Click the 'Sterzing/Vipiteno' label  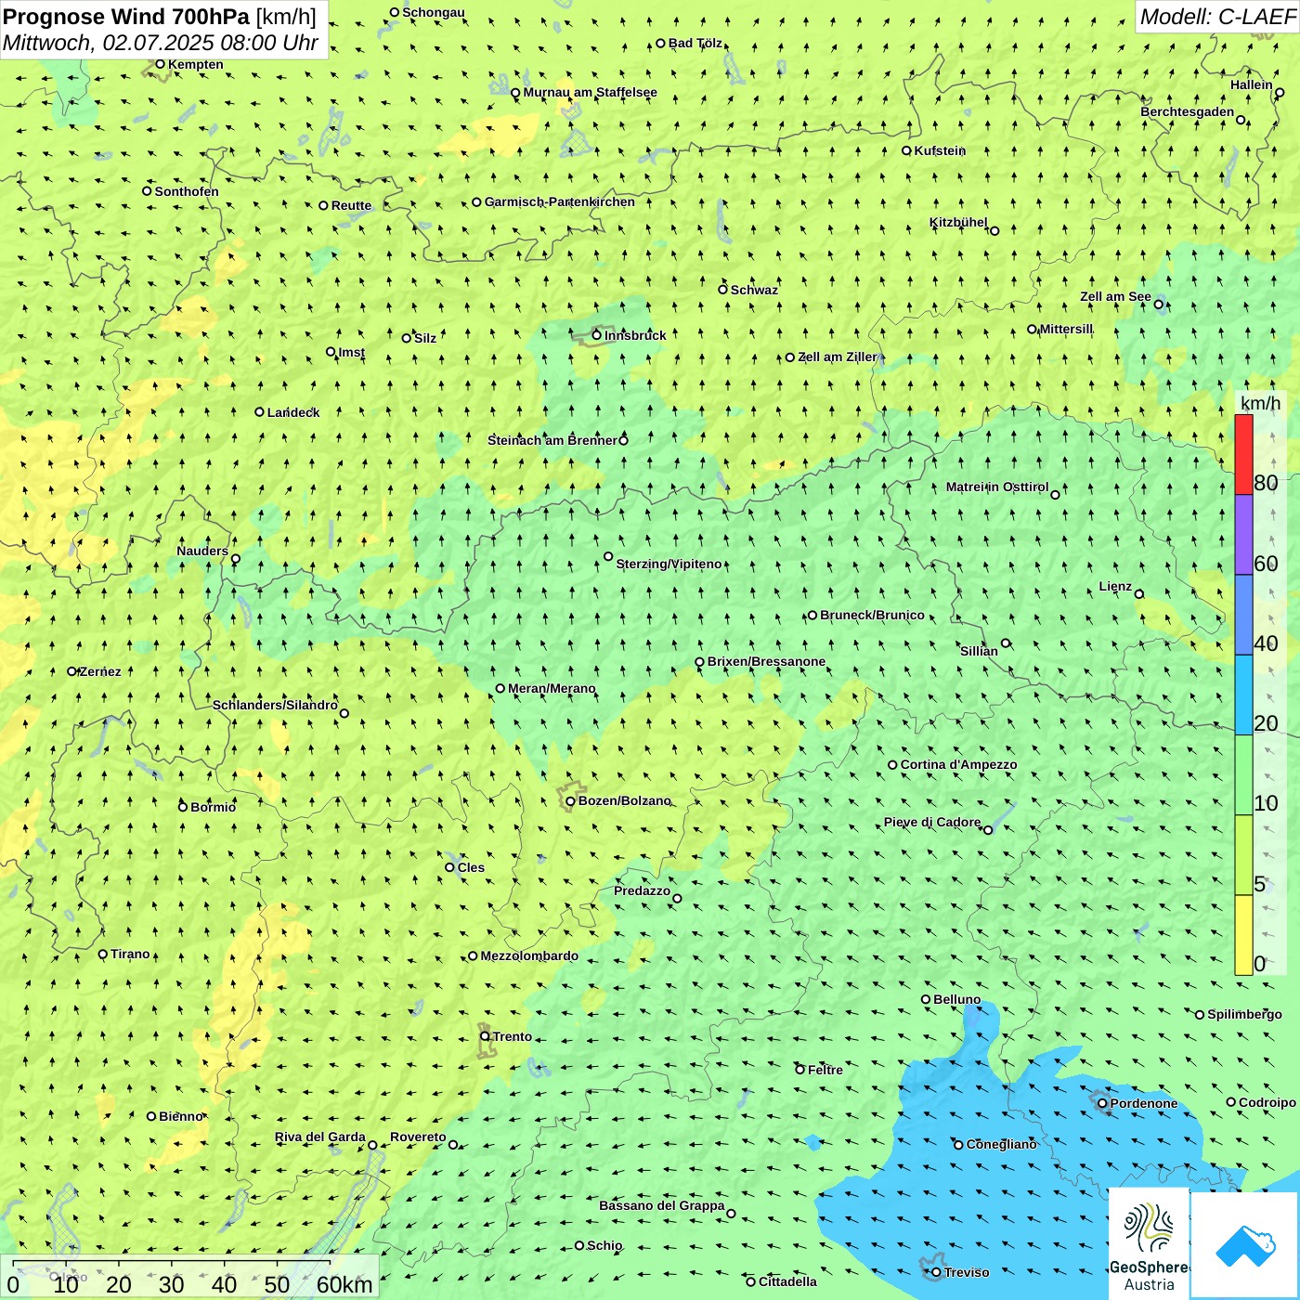669,564
